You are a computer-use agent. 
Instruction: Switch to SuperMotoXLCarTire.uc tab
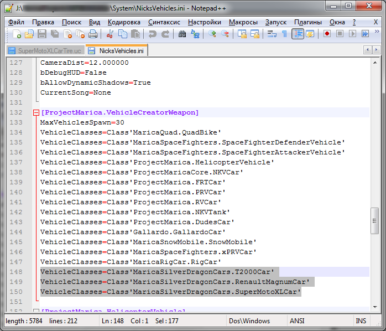[x=45, y=51]
